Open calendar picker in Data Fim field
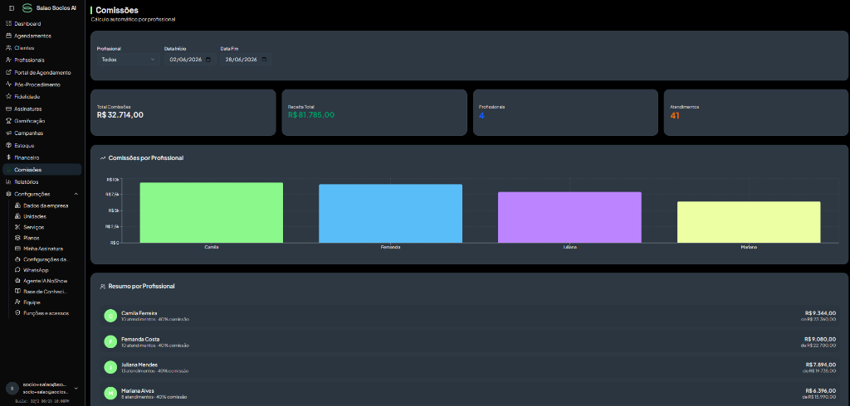This screenshot has height=406, width=850. (264, 60)
